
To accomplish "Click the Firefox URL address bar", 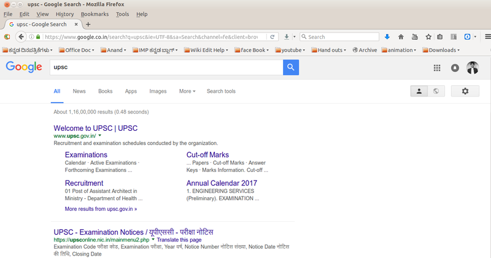I will tap(152, 37).
